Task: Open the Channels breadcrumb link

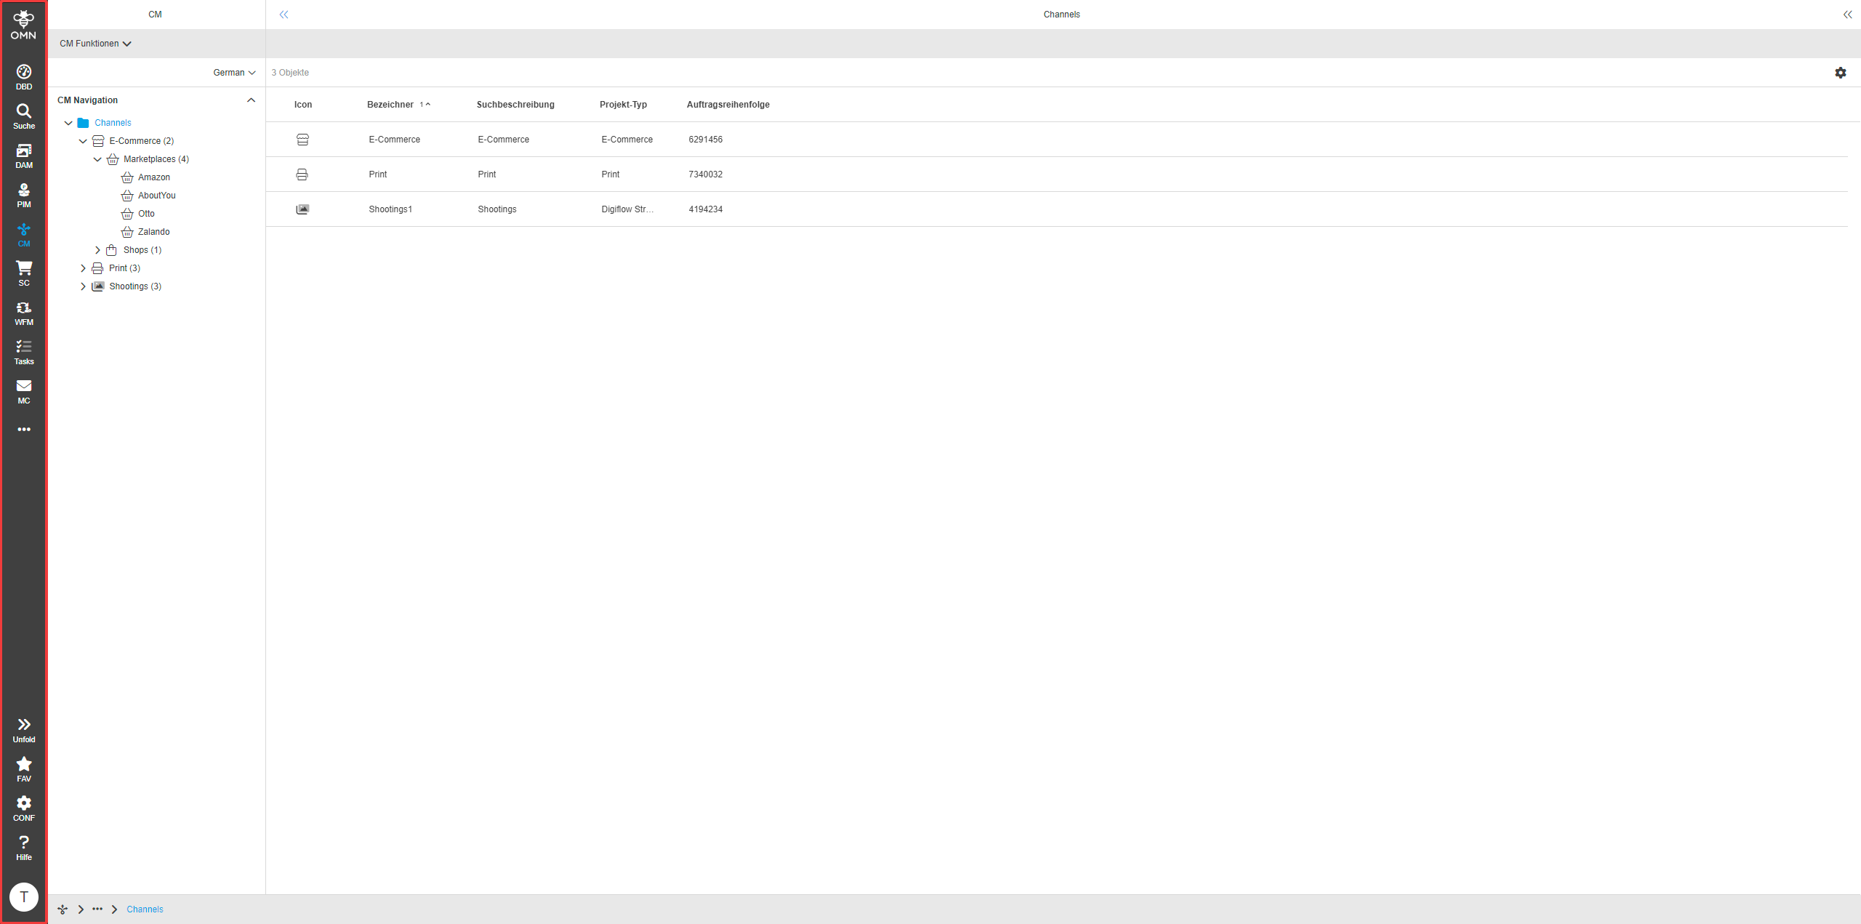Action: tap(145, 909)
